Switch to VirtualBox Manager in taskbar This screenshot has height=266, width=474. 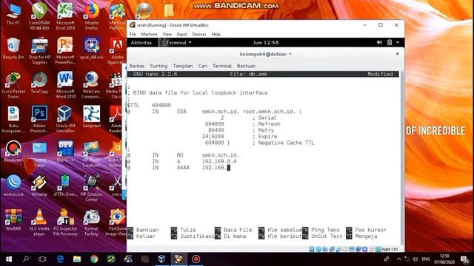tap(161, 259)
